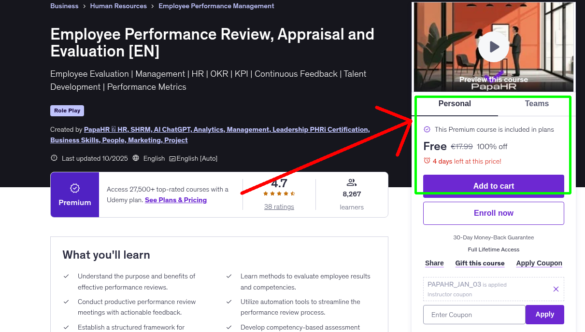
Task: Click the circled checkmark beside Premium course note
Action: click(x=427, y=129)
